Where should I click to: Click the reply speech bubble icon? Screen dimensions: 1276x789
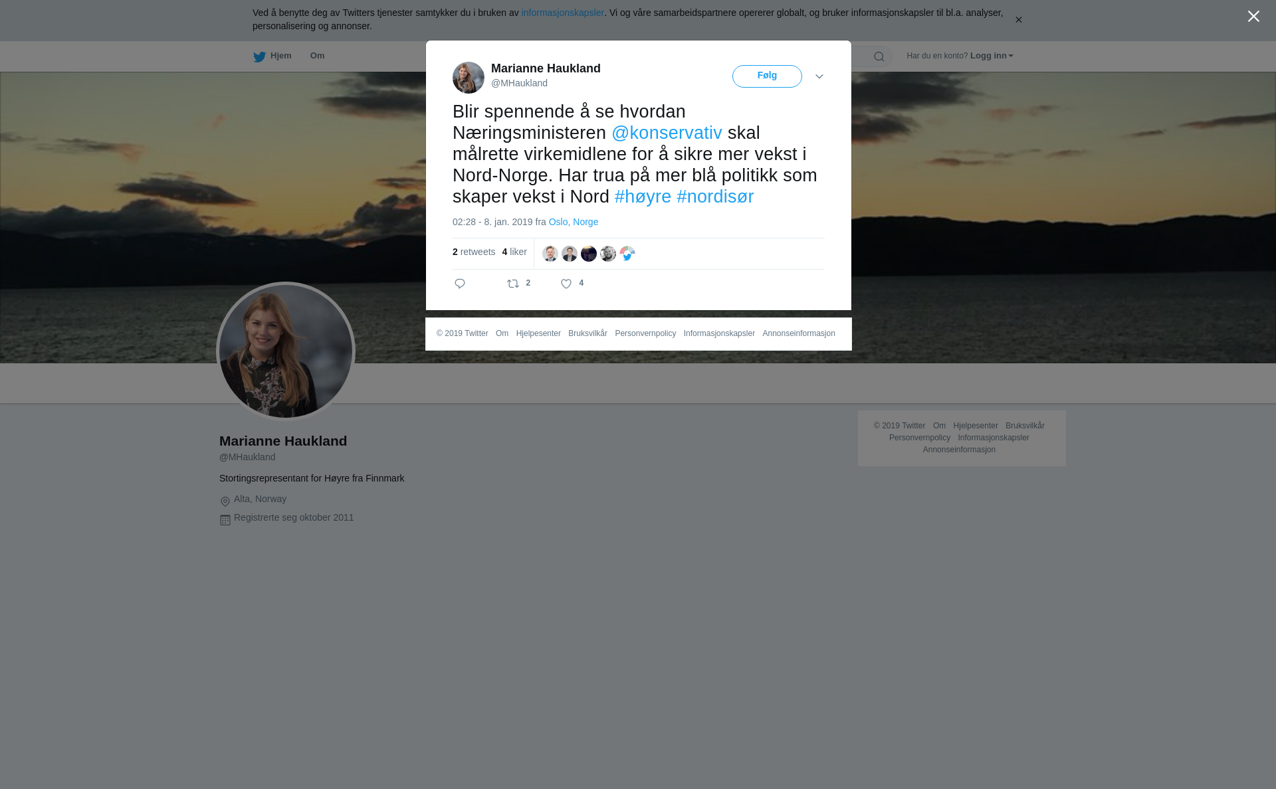click(x=460, y=284)
